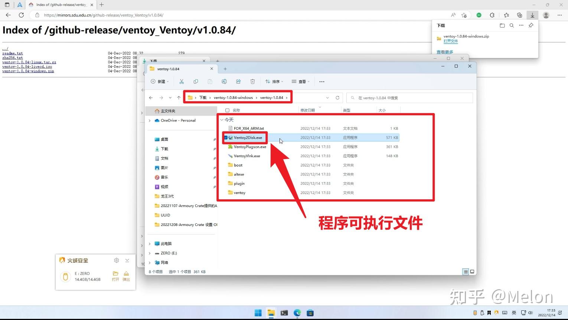Select the Cut icon in Explorer toolbar
The width and height of the screenshot is (568, 320).
click(182, 81)
